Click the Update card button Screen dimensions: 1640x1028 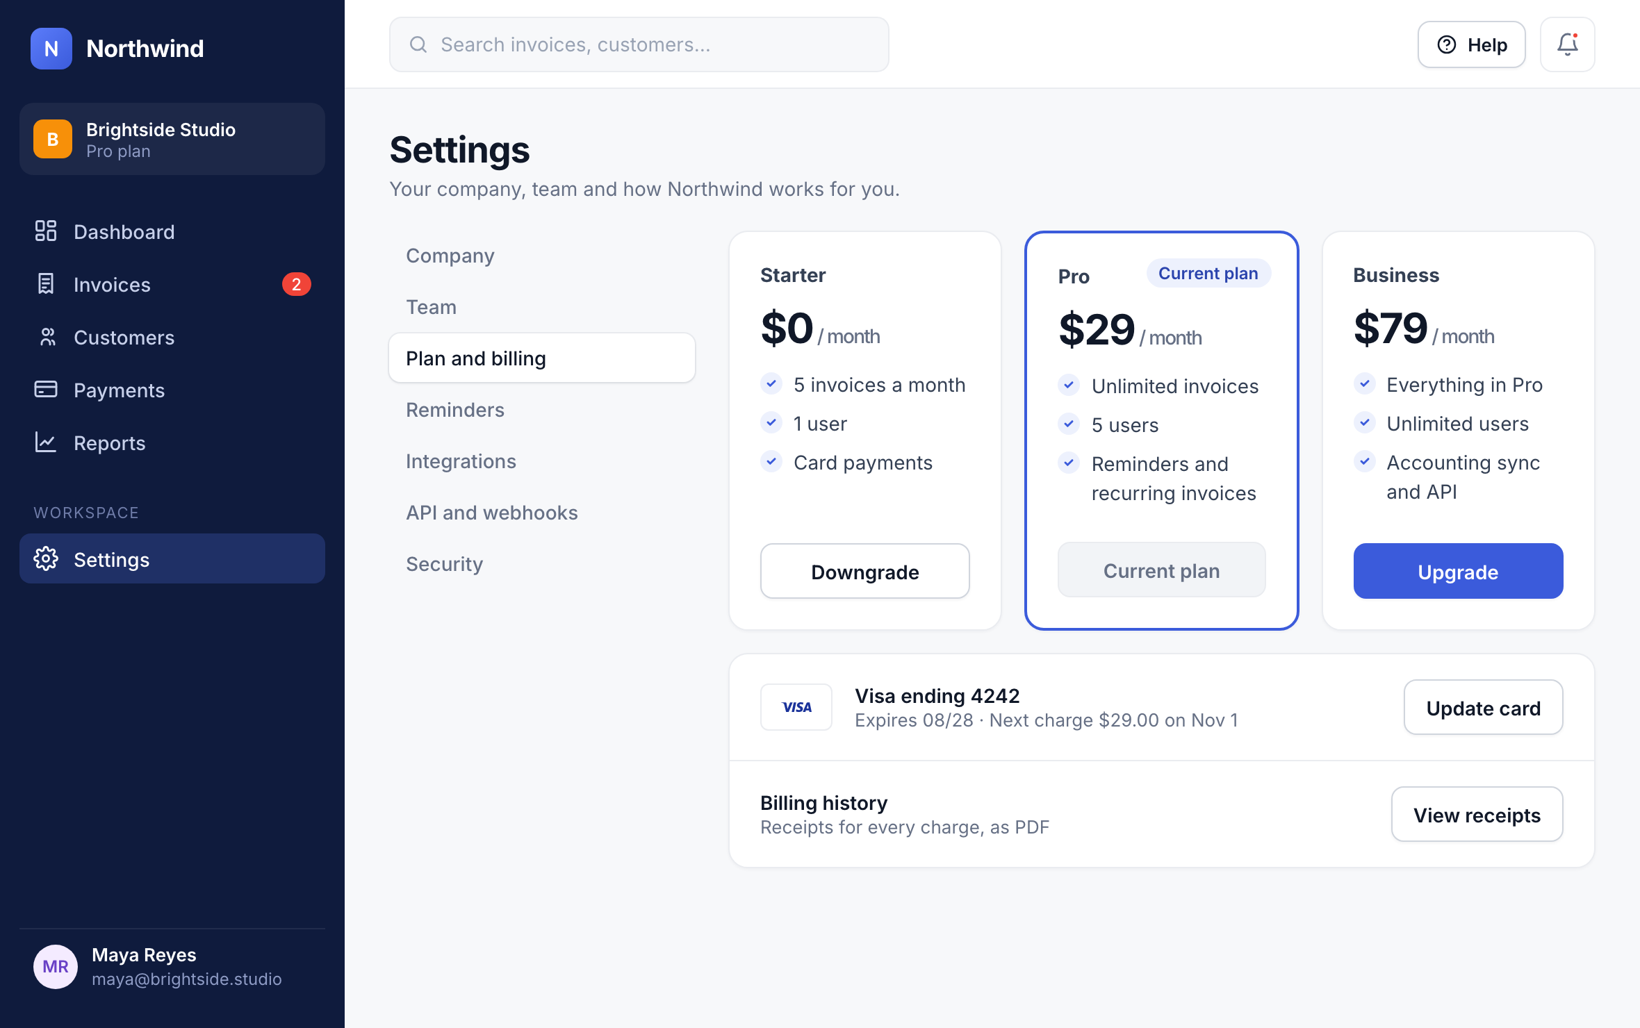(1483, 707)
